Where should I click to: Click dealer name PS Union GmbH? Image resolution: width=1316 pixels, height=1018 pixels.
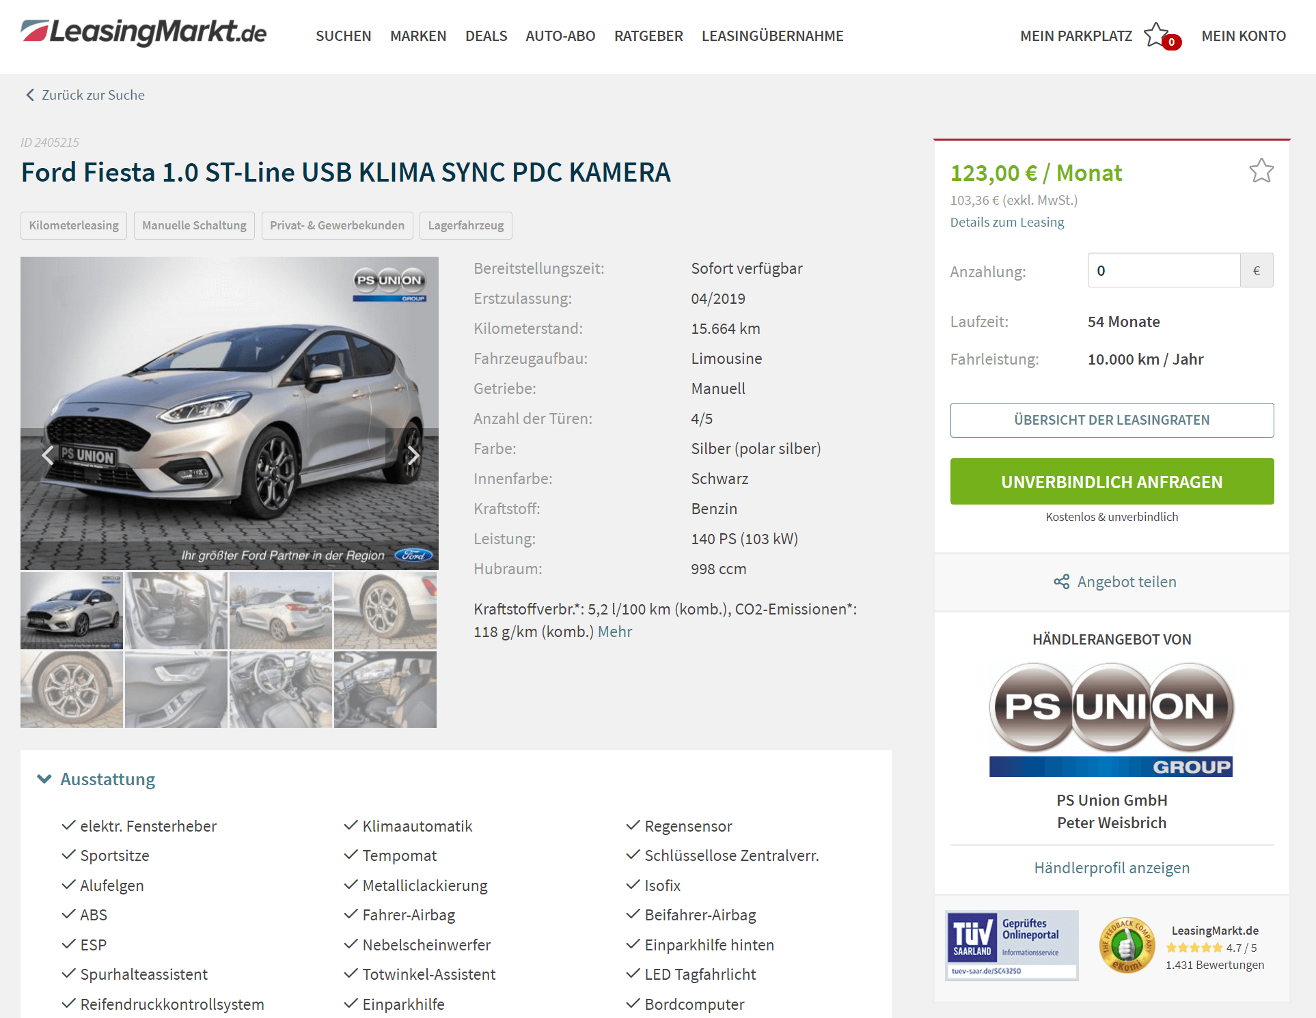click(1112, 800)
